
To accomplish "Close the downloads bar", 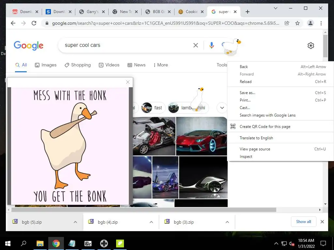I will pos(322,222).
